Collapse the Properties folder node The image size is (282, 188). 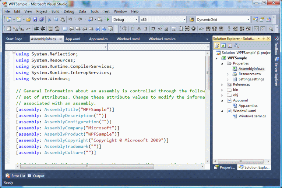pyautogui.click(x=222, y=63)
